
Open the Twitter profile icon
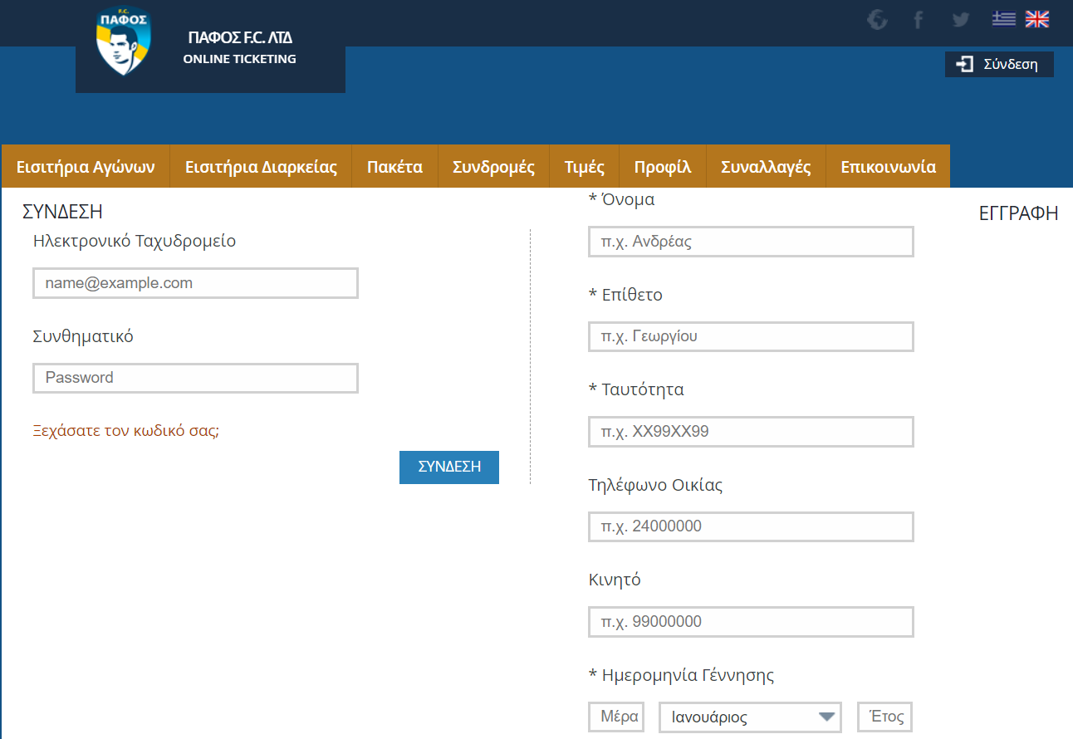[961, 19]
